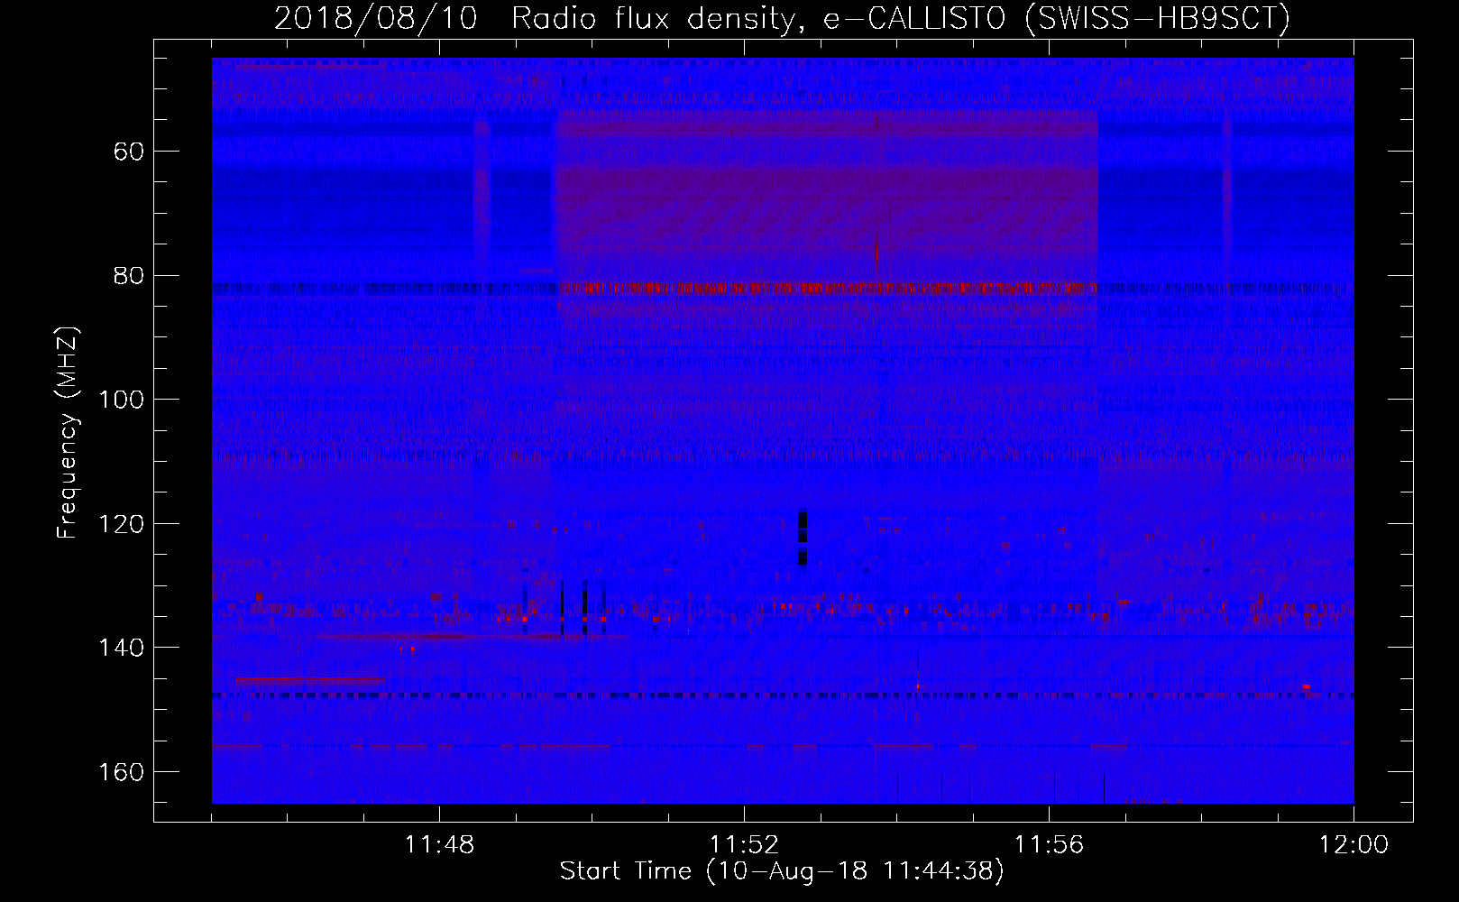1459x902 pixels.
Task: Click the "100" frequency tick label
Action: (122, 400)
